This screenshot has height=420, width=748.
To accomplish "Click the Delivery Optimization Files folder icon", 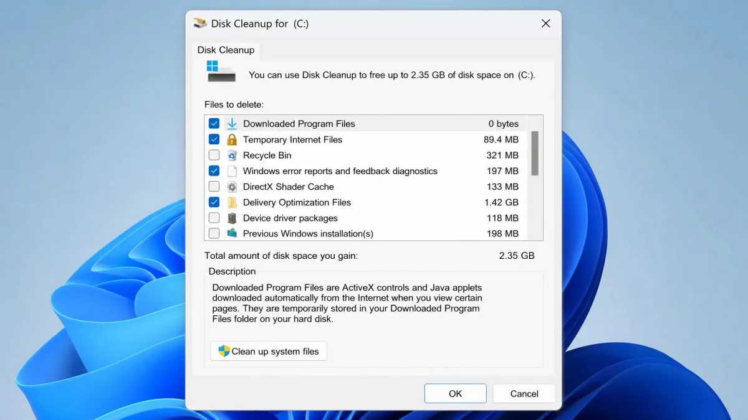I will point(232,202).
